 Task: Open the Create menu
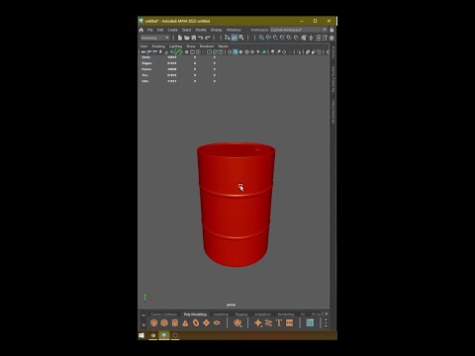pos(172,30)
